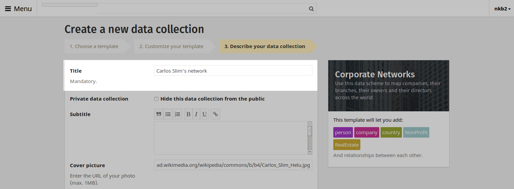The height and width of the screenshot is (189, 514).
Task: Click the Subtitle textarea scroll up arrow
Action: 310,124
